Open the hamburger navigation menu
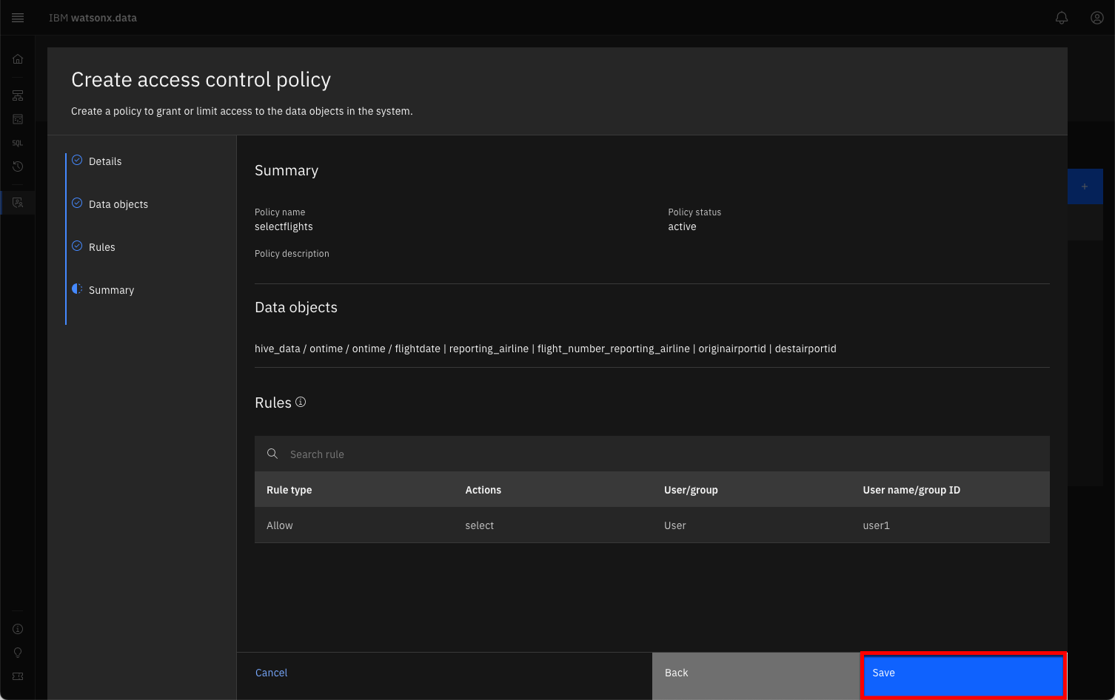Image resolution: width=1115 pixels, height=700 pixels. coord(18,18)
